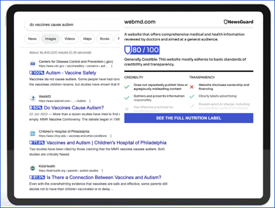Click the 77.5% NewsGuard badge for Children's Hospital

point(37,143)
